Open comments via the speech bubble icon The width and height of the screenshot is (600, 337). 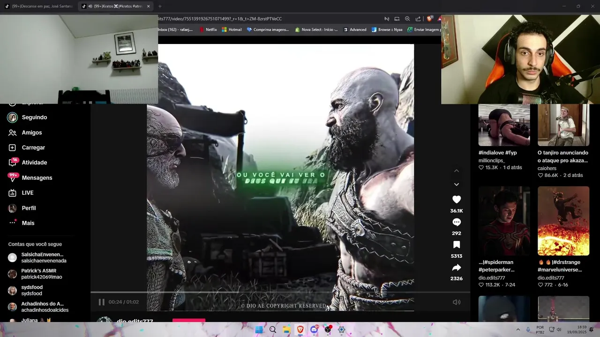[x=457, y=222]
